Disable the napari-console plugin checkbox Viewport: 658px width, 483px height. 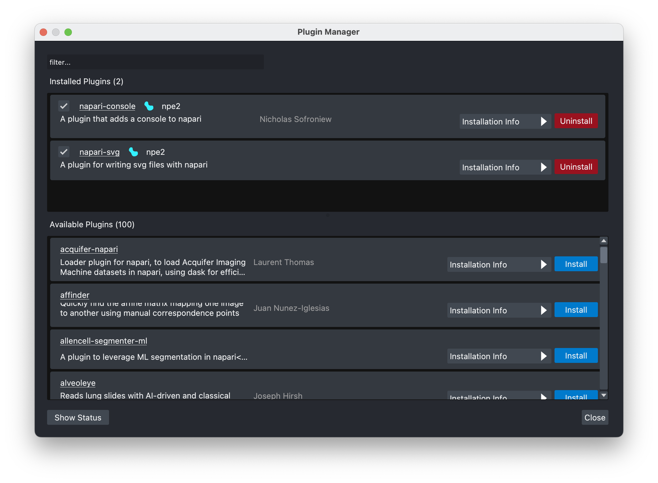(x=64, y=106)
